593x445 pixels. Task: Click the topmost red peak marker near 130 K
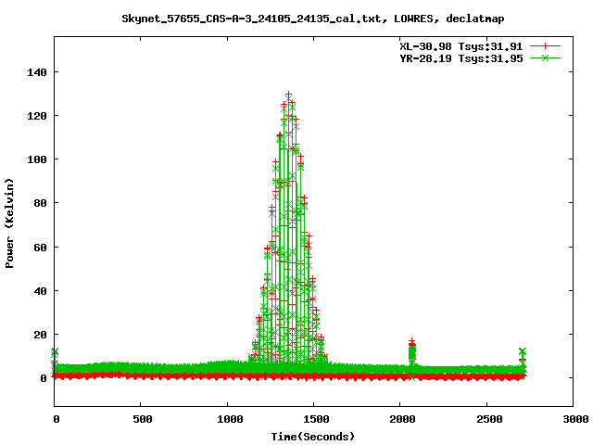click(288, 95)
